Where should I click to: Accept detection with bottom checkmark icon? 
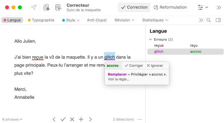pyautogui.click(x=63, y=119)
